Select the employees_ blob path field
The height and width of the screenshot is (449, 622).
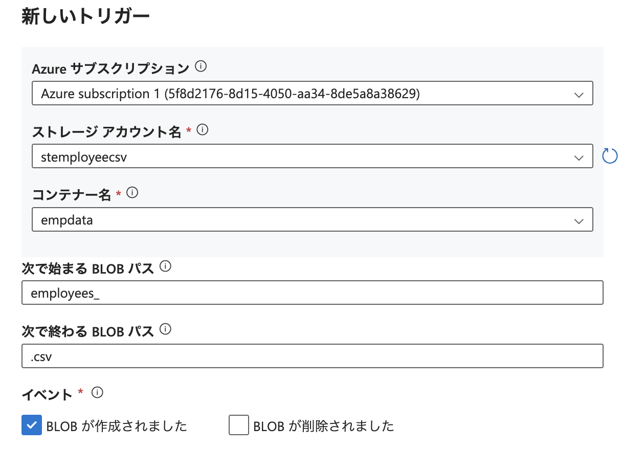tap(312, 292)
